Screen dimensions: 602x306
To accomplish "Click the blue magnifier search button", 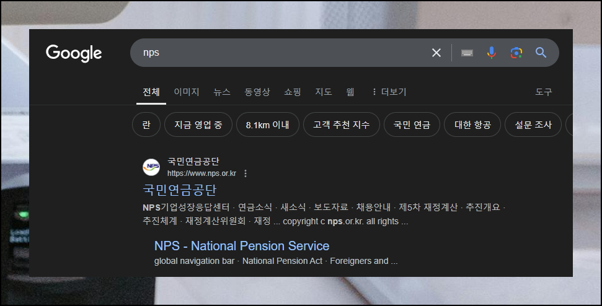I will tap(541, 53).
